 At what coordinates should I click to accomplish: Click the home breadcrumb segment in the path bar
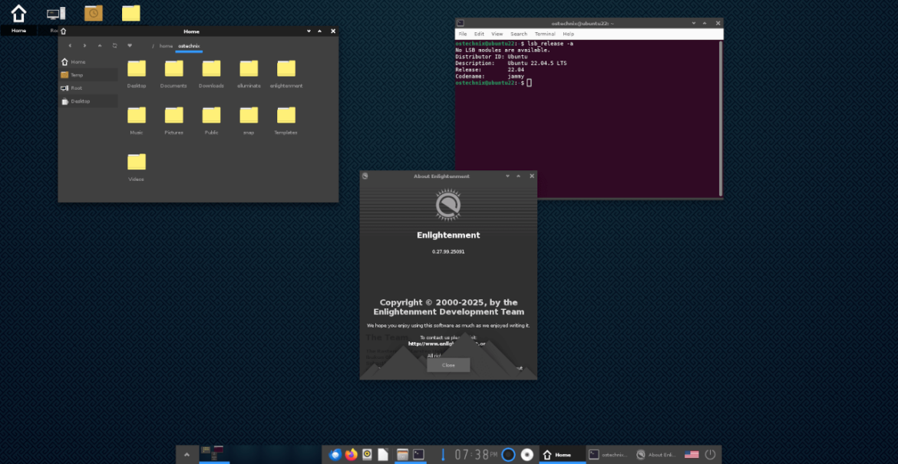click(x=164, y=45)
